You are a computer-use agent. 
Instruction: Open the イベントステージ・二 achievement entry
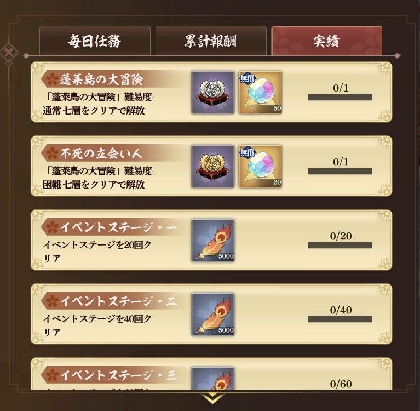pyautogui.click(x=211, y=314)
